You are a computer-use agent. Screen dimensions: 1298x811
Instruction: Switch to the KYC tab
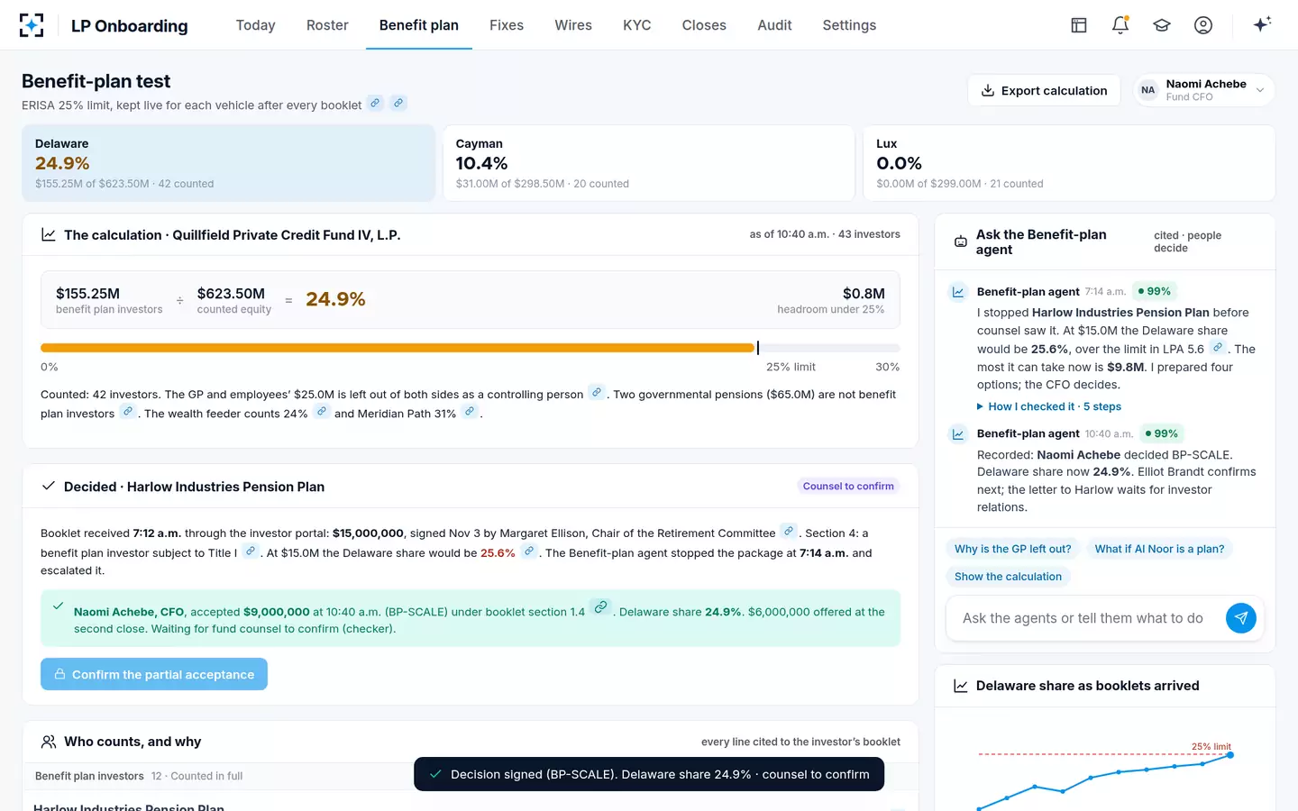pyautogui.click(x=636, y=25)
